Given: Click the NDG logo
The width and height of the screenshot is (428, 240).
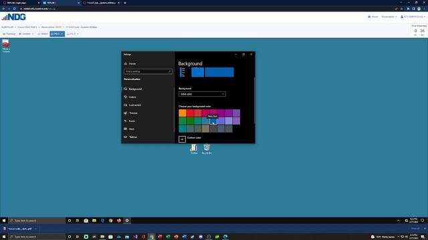Looking at the screenshot, I should (x=14, y=17).
